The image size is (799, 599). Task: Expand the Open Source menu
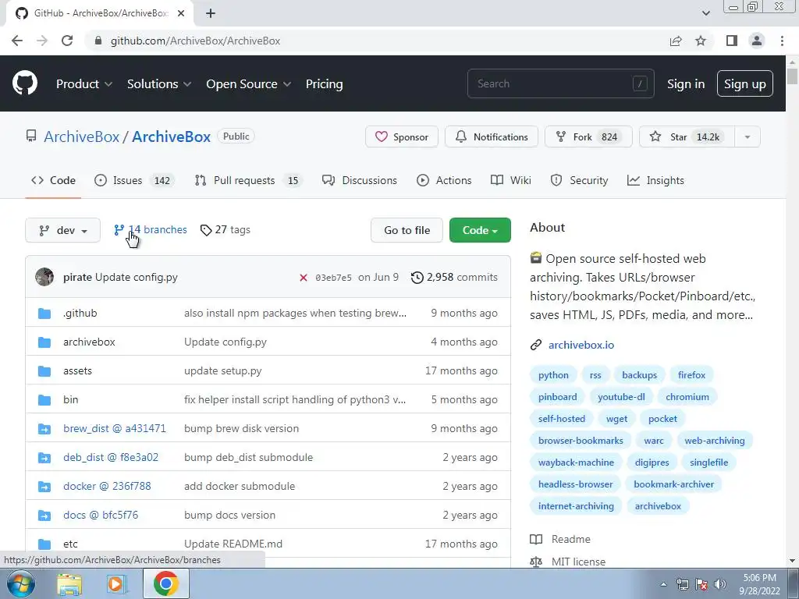(x=249, y=84)
